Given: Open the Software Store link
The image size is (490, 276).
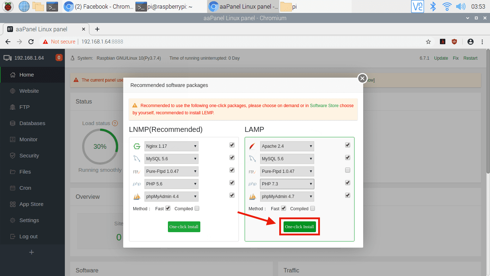Looking at the screenshot, I should point(324,106).
